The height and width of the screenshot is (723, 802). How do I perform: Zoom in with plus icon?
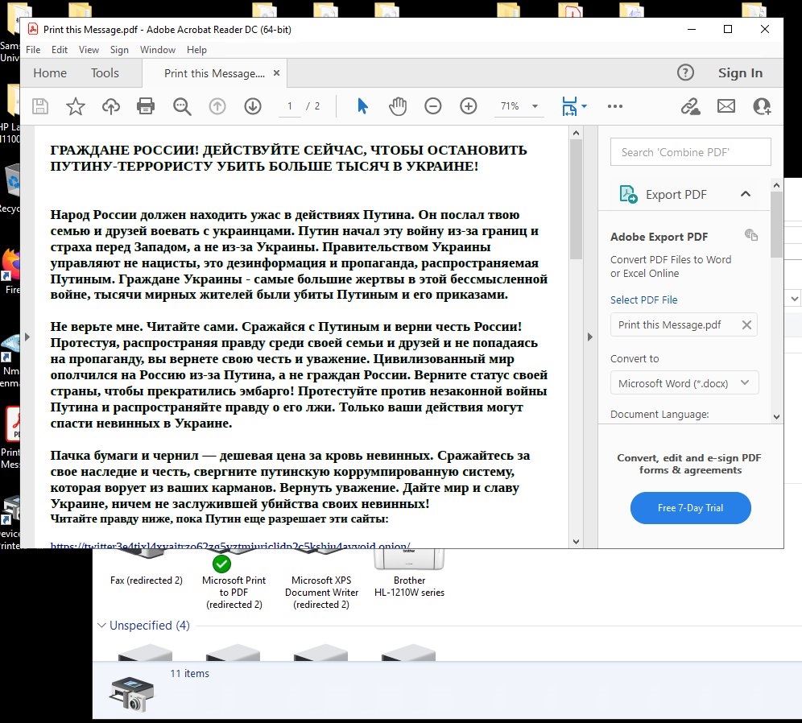click(469, 106)
